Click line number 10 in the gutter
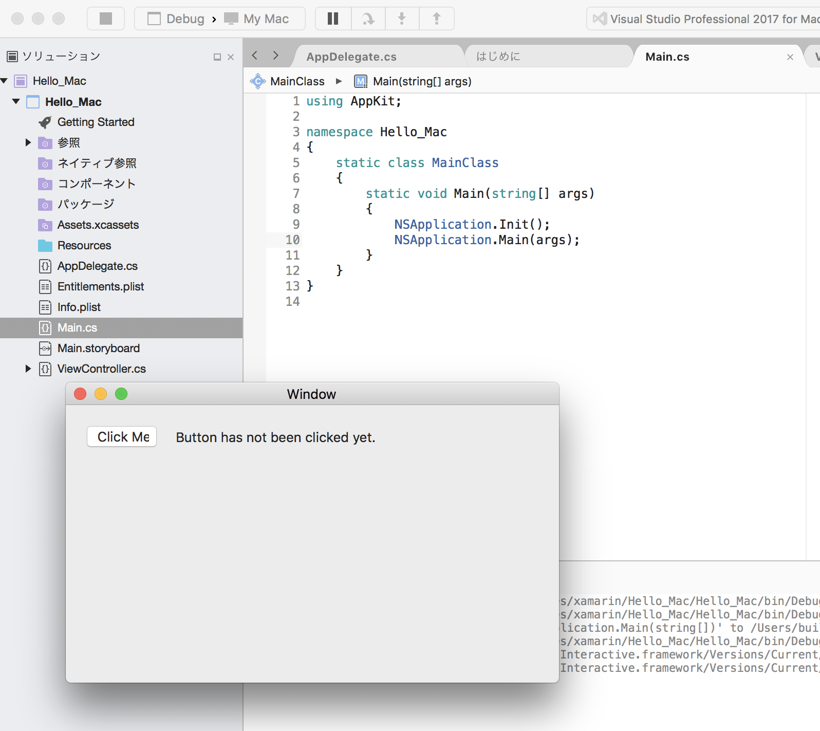The height and width of the screenshot is (731, 820). tap(293, 240)
